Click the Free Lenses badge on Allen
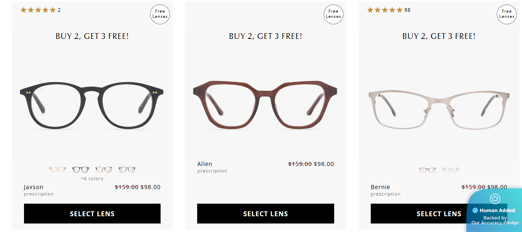This screenshot has width=522, height=232. 333,14
